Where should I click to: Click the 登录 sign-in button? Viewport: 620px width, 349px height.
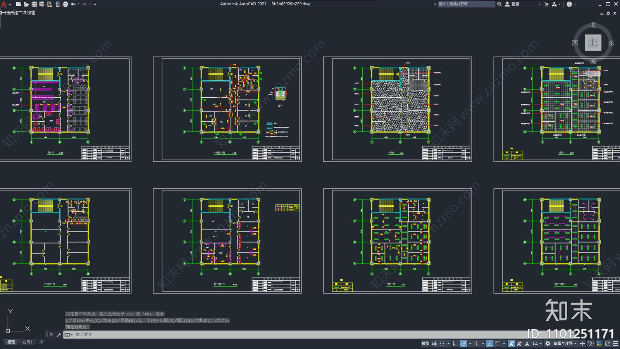(x=512, y=4)
